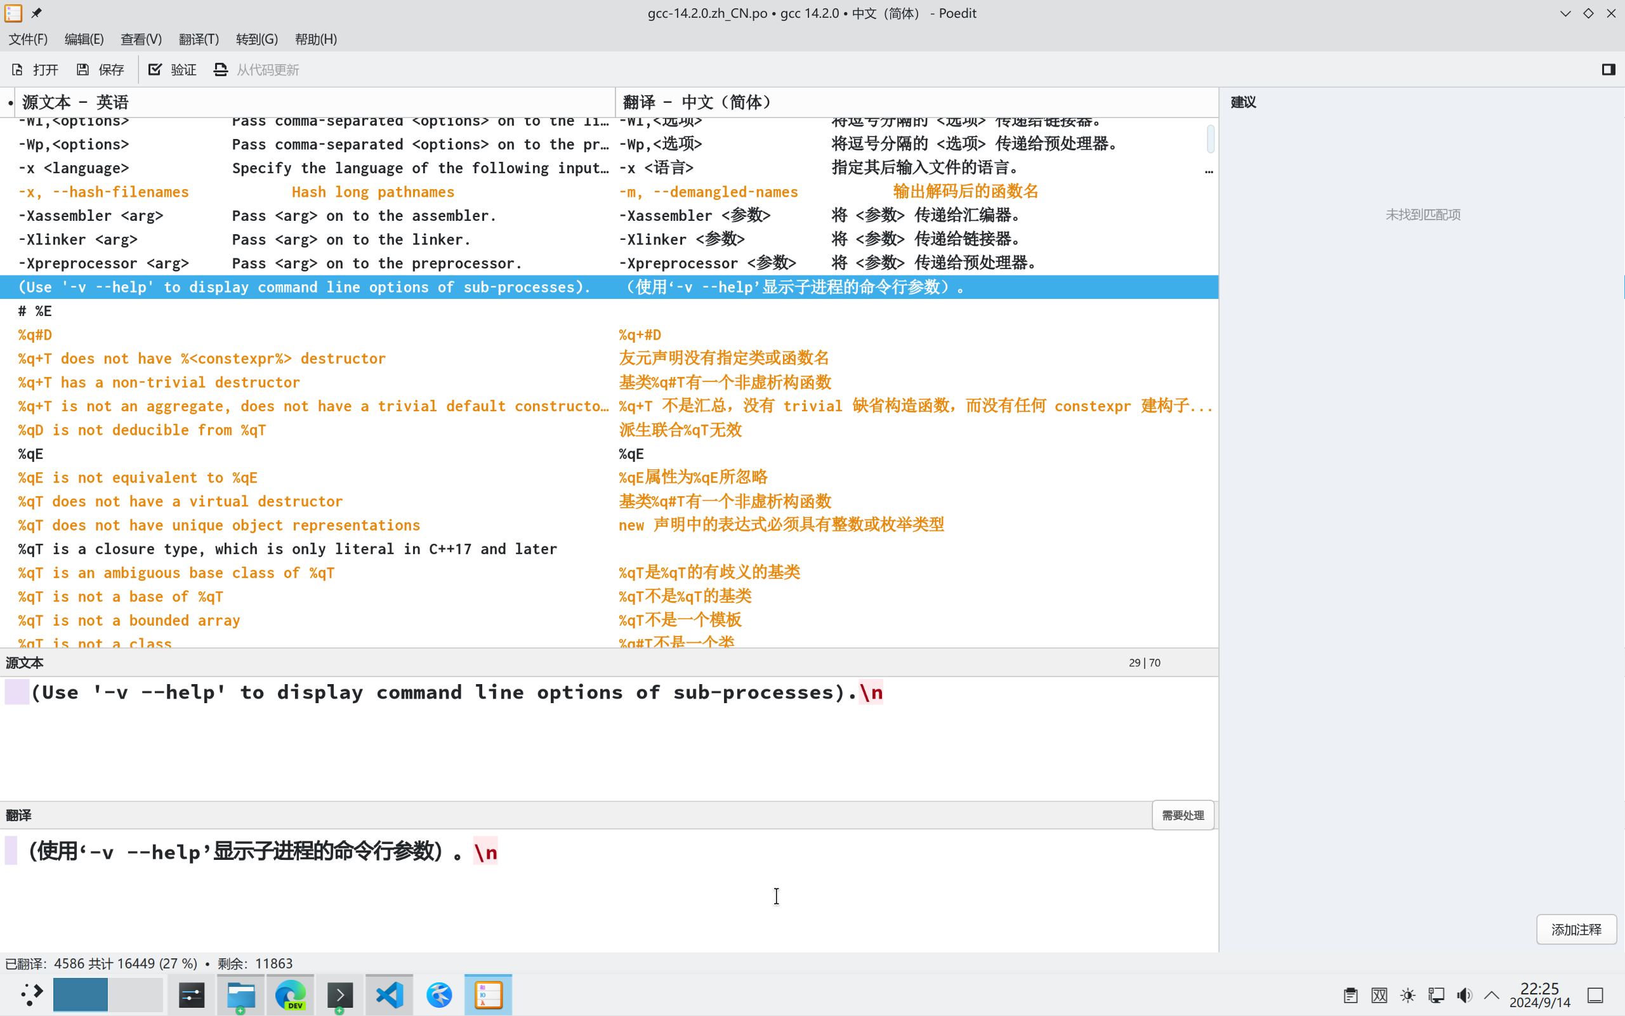Open the 翻译(T) menu
Screen dimensions: 1625x1016
pos(198,39)
